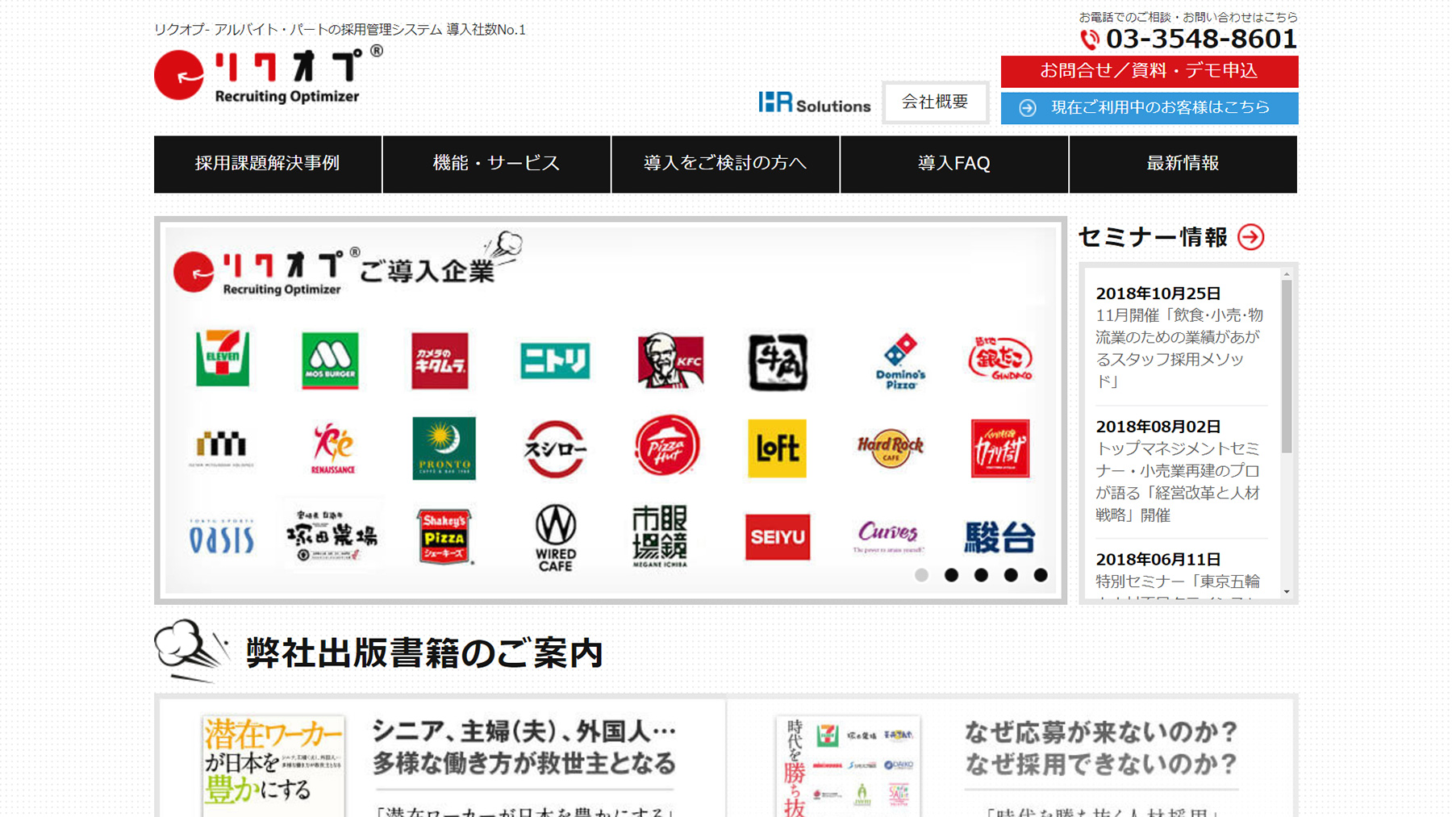Click the セミナー情報 heading
1452x817 pixels.
pyautogui.click(x=1153, y=237)
